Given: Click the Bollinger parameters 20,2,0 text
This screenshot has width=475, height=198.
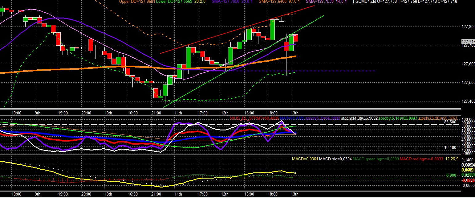Looking at the screenshot, I should (x=200, y=2).
